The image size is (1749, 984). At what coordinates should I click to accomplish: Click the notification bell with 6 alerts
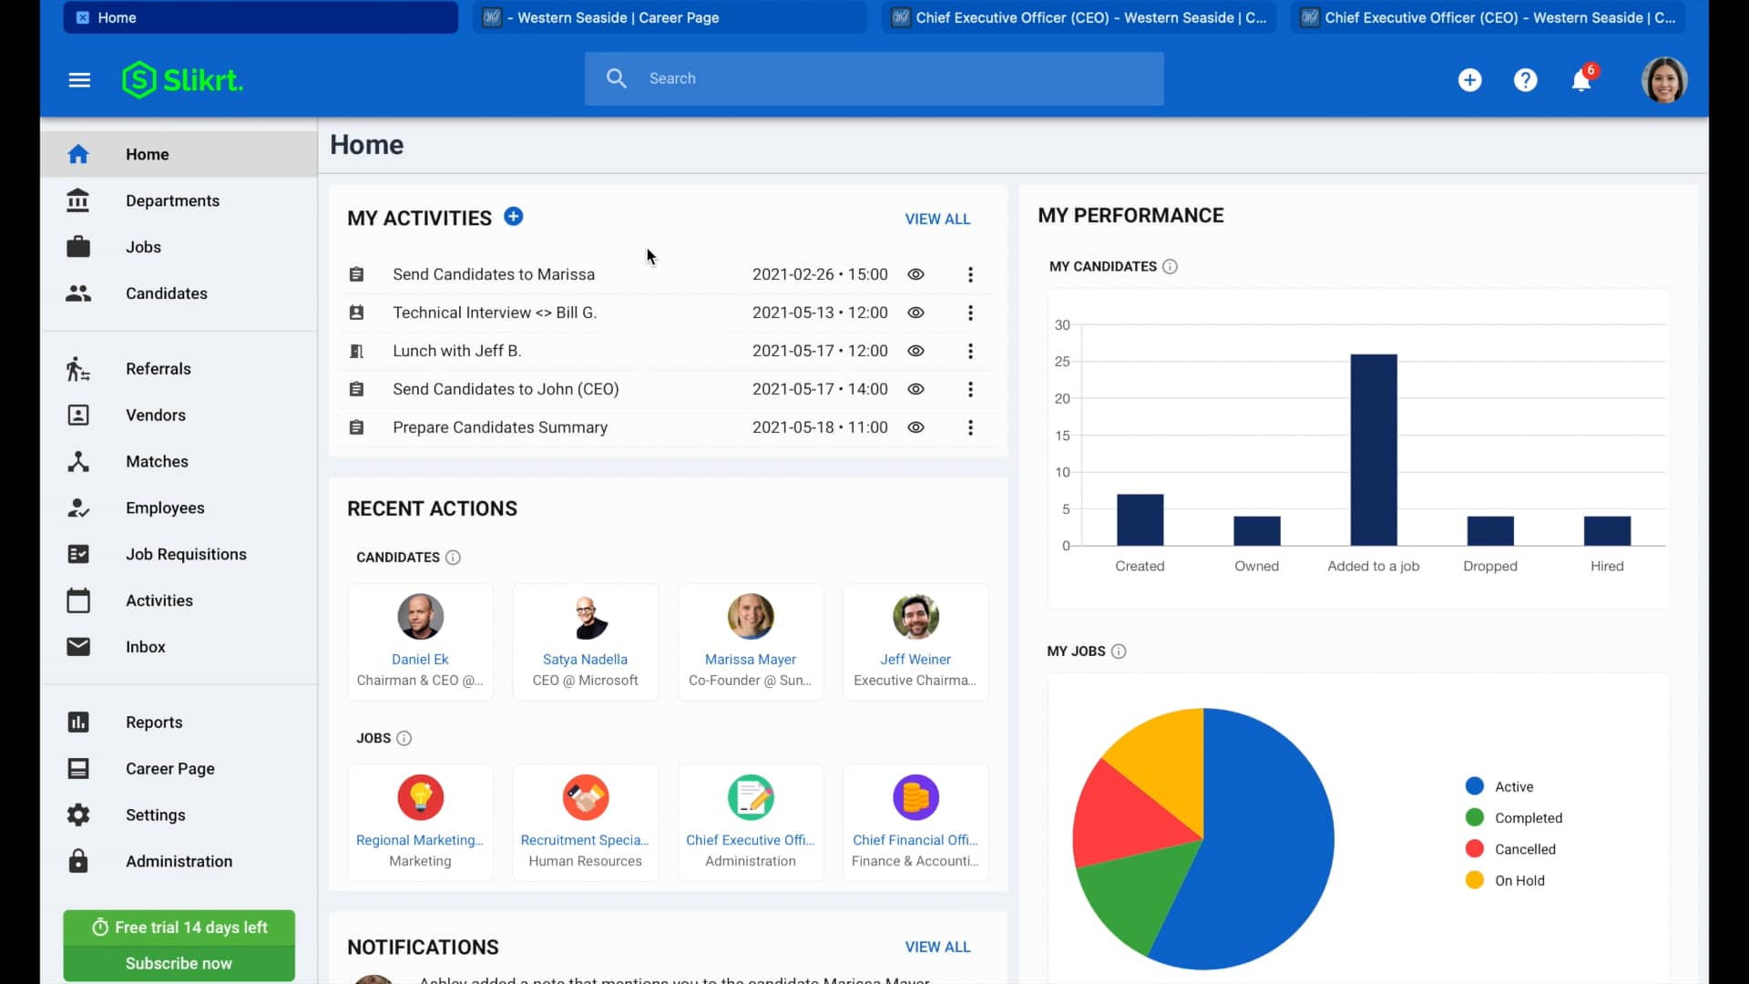pos(1581,80)
